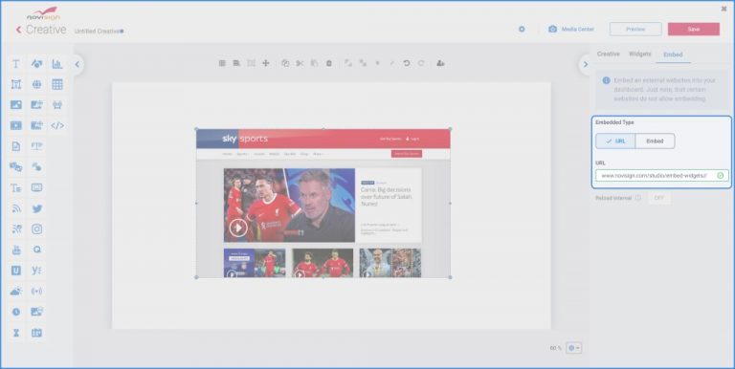
Task: Delete selection with the trash icon
Action: (x=329, y=63)
